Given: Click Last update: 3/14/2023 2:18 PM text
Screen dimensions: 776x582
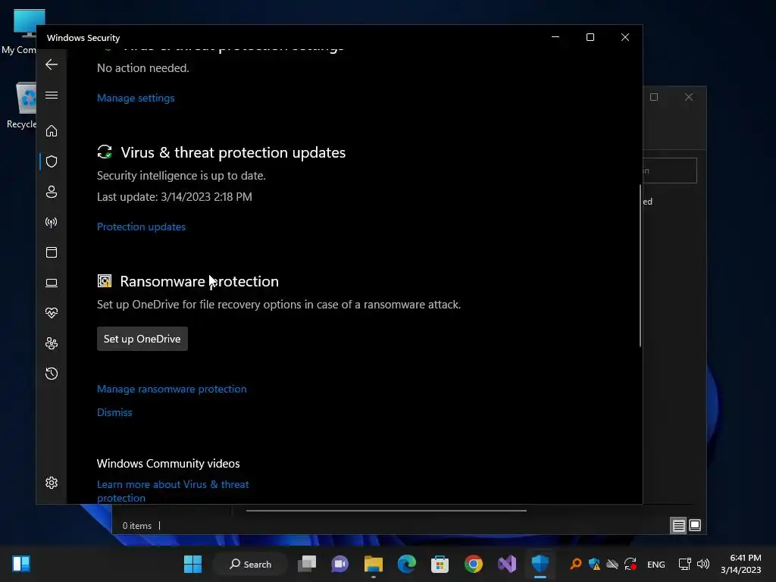Looking at the screenshot, I should [175, 197].
